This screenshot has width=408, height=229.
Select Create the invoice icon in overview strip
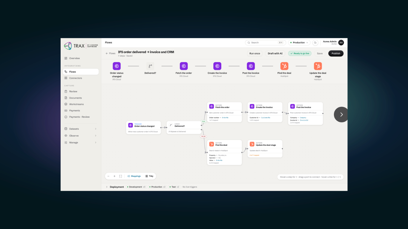tap(217, 66)
